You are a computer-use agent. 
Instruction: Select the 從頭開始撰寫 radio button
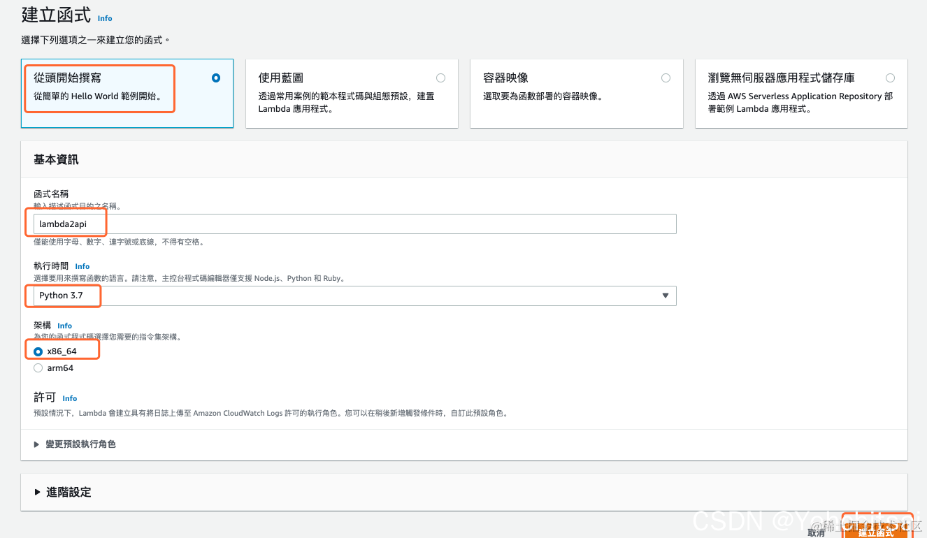(x=216, y=78)
